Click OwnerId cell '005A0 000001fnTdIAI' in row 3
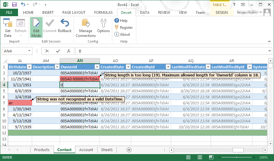This screenshot has height=161, width=274. click(x=80, y=79)
